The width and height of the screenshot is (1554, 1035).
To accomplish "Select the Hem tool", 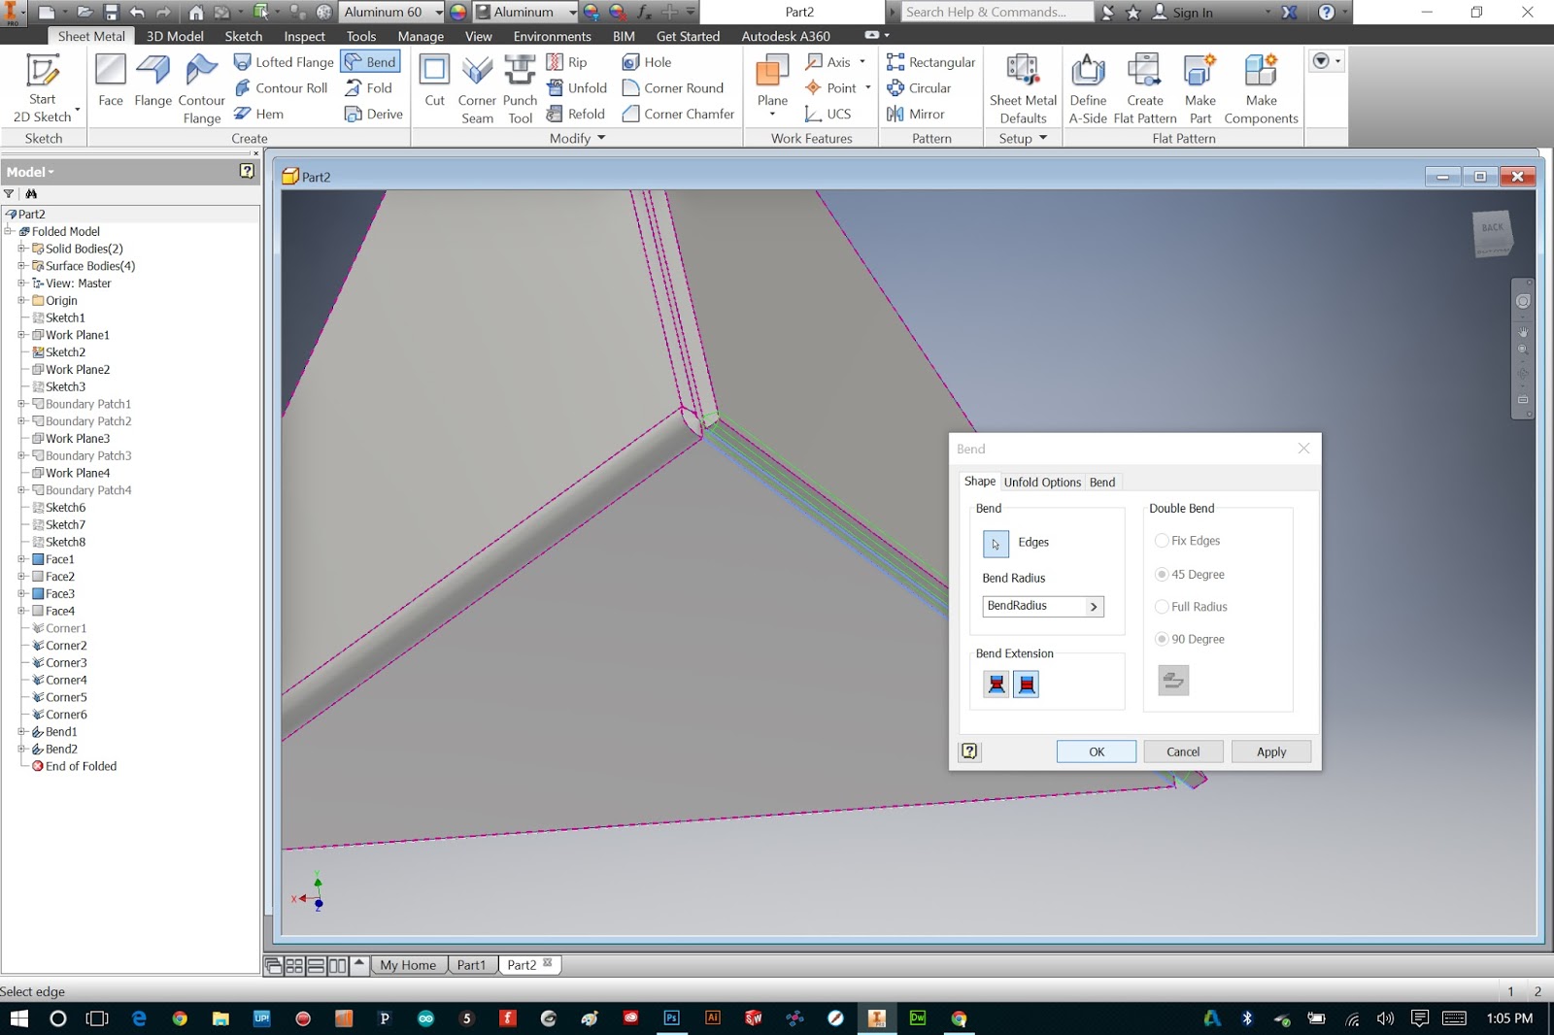I will [x=260, y=114].
